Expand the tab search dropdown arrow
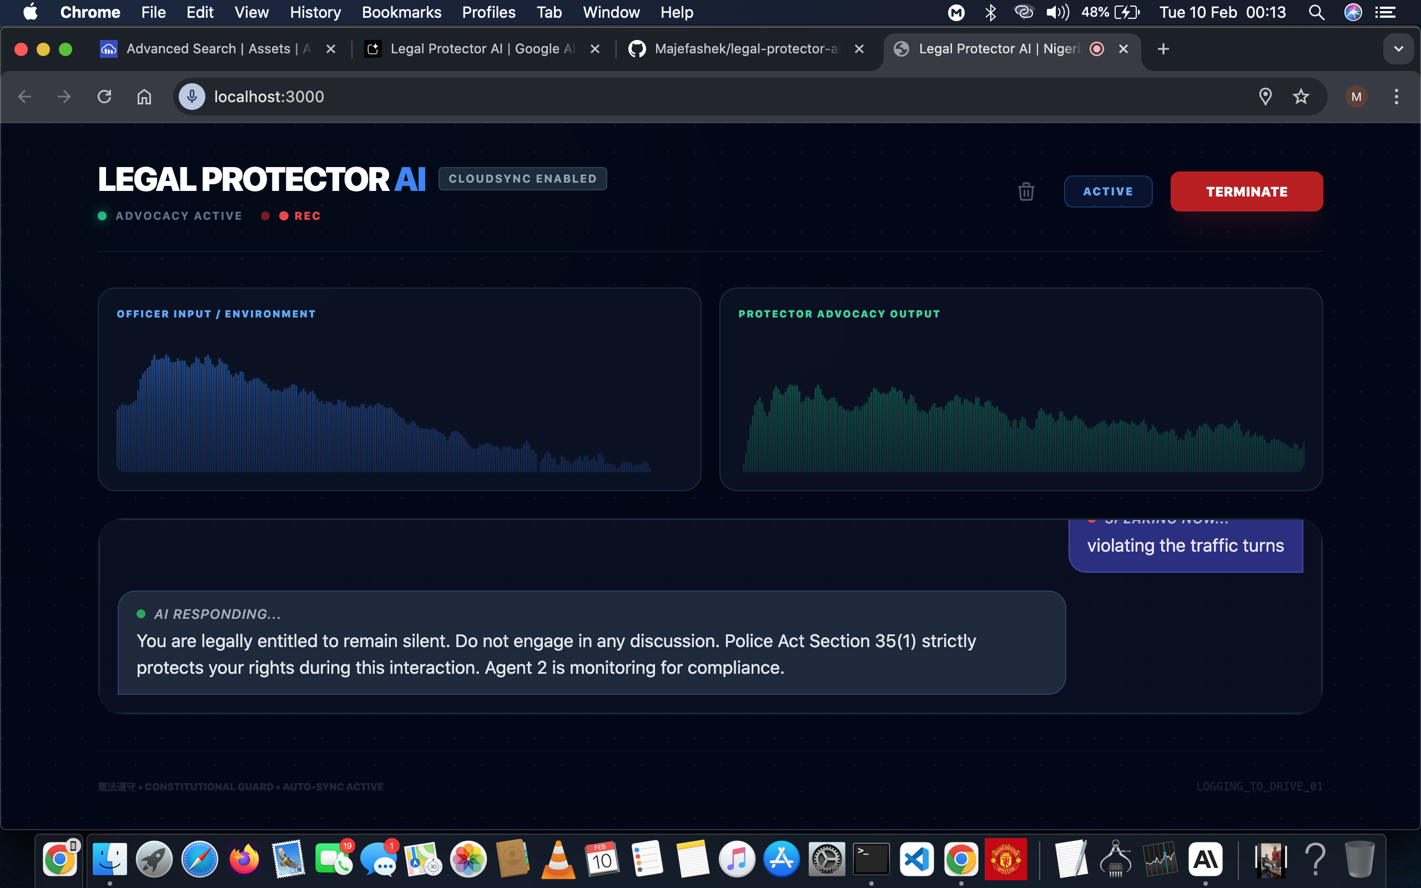 pyautogui.click(x=1398, y=49)
